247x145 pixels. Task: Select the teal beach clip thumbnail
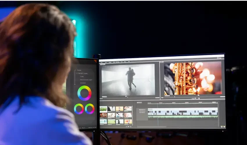[103, 122]
